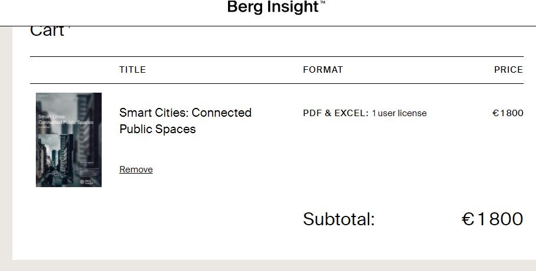The height and width of the screenshot is (271, 536).
Task: Click the trademark symbol beside Berg Insight
Action: (323, 3)
